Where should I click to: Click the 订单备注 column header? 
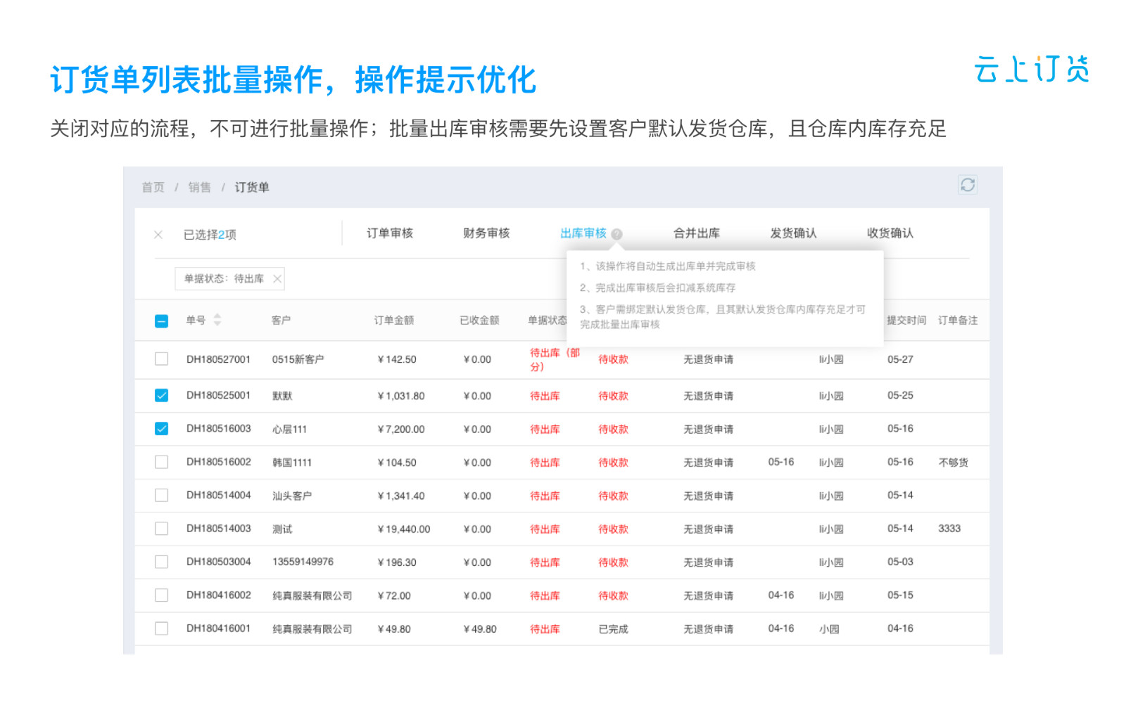(958, 321)
